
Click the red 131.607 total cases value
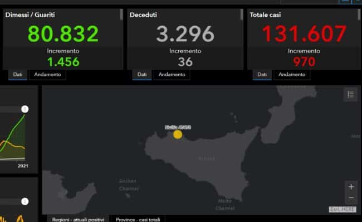tap(304, 34)
